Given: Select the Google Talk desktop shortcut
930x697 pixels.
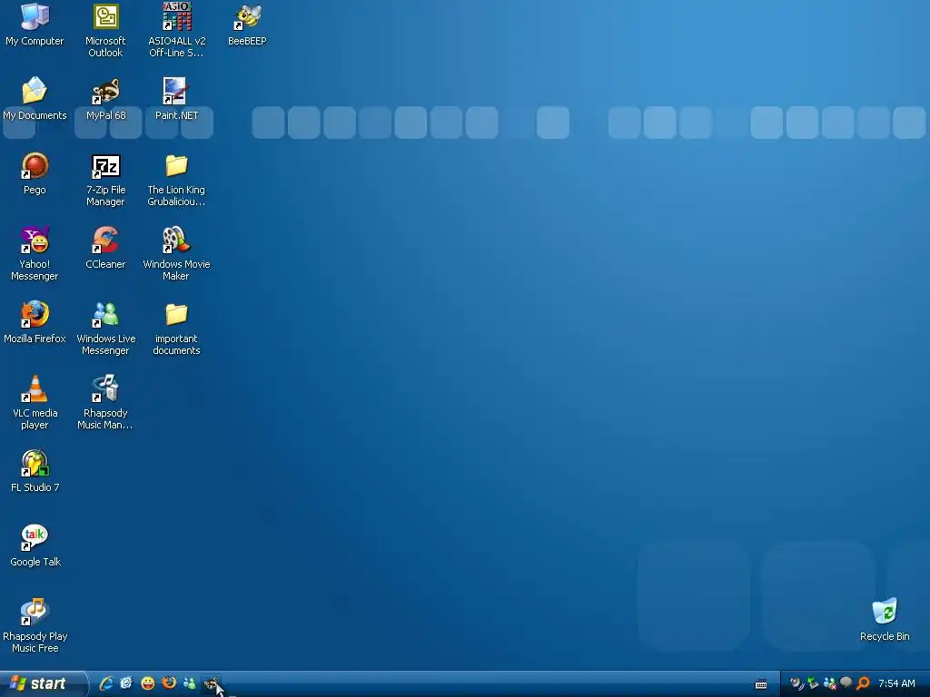Looking at the screenshot, I should coord(35,545).
